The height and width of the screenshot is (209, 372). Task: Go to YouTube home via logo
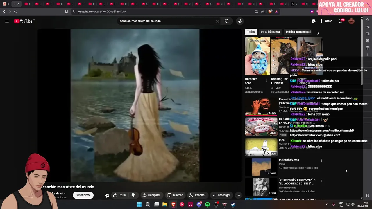(x=23, y=21)
